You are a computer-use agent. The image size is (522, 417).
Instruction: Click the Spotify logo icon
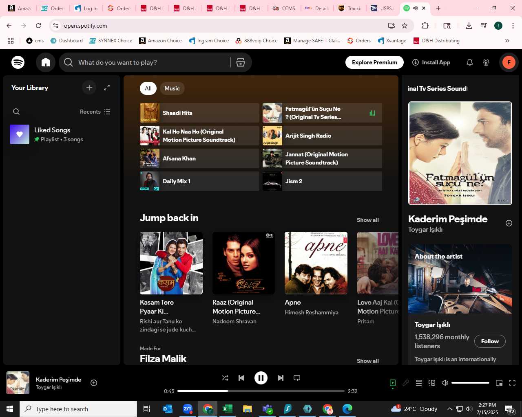18,62
